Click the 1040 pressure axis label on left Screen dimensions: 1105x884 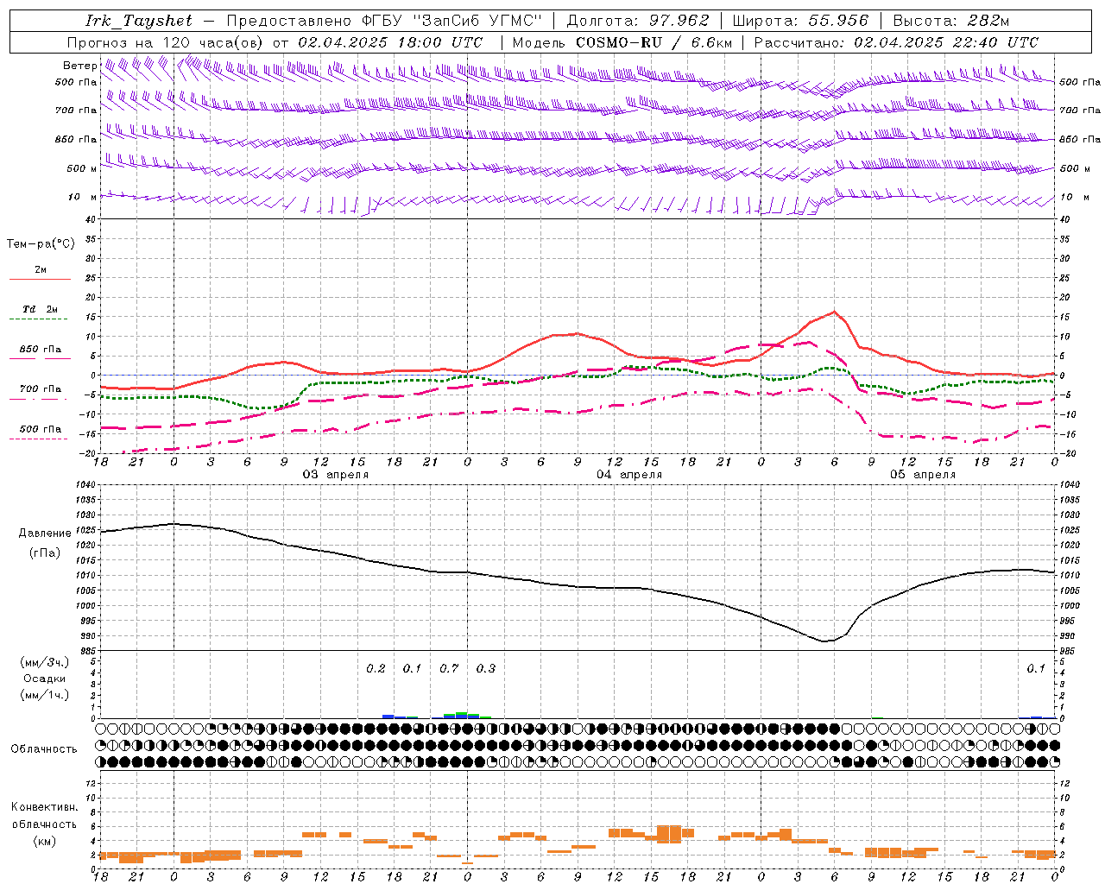pyautogui.click(x=85, y=484)
